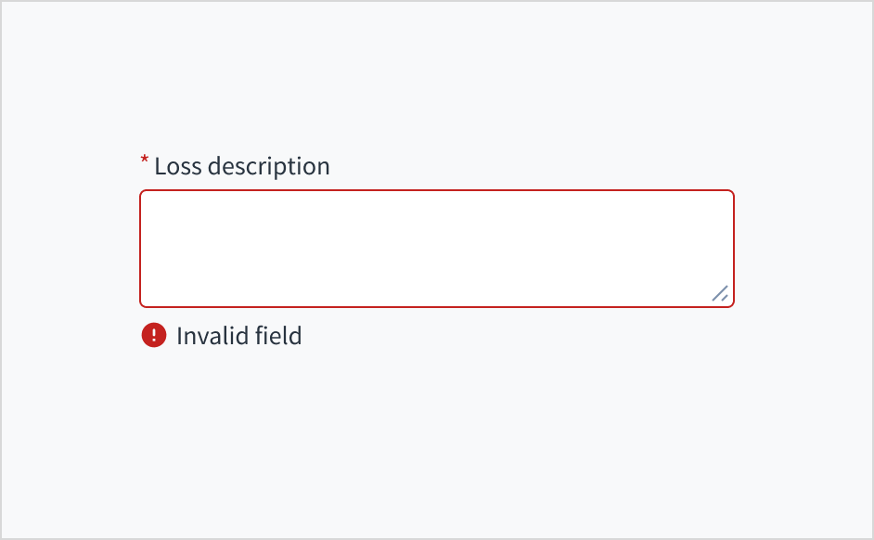This screenshot has width=874, height=540.
Task: Focus the red-bordered text area
Action: 436,248
